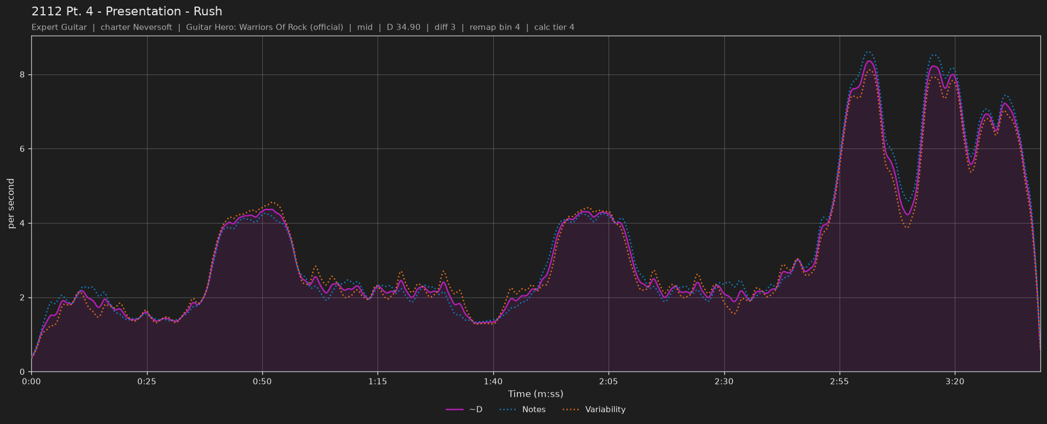
Task: Click the "~D" legend label
Action: point(476,410)
